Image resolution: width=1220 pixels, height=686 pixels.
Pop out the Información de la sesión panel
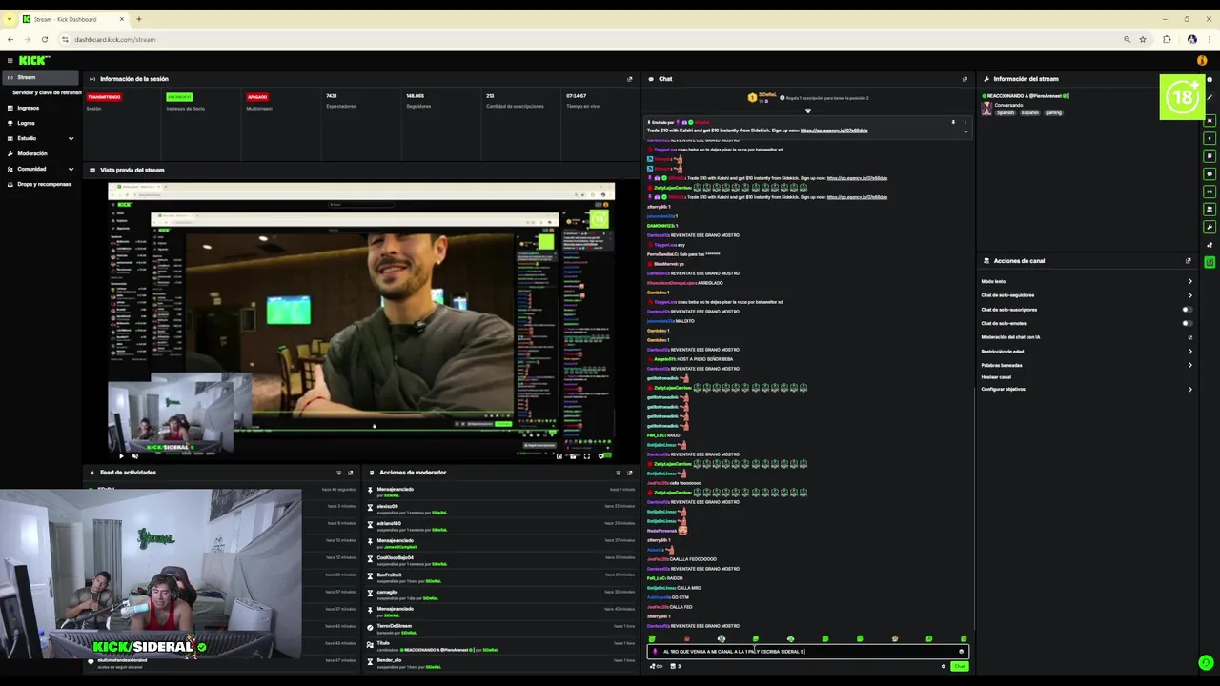(x=629, y=79)
